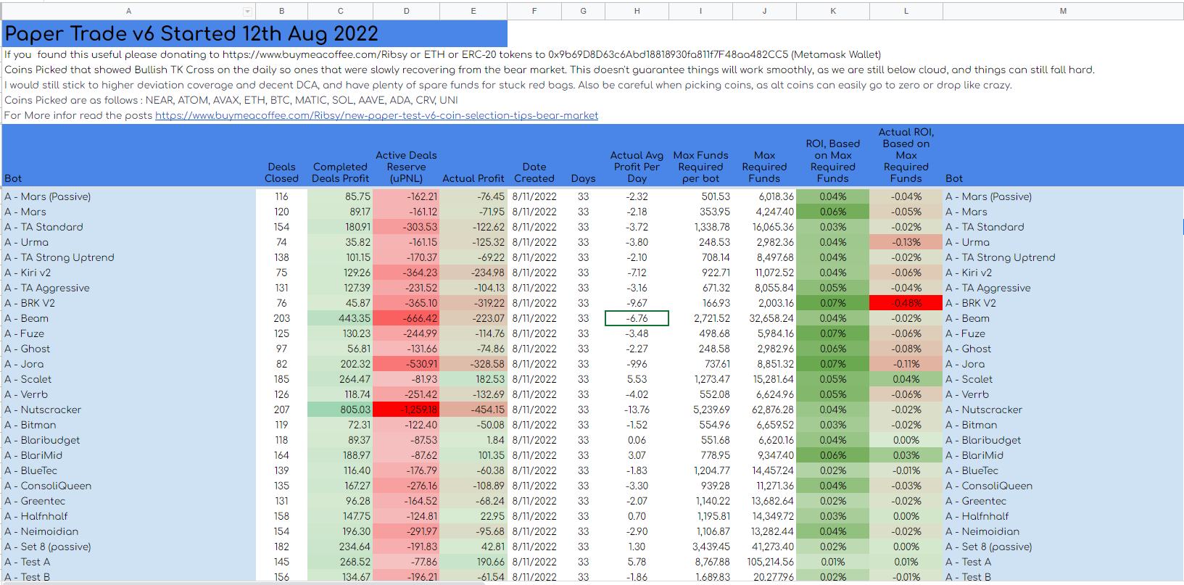Image resolution: width=1184 pixels, height=585 pixels.
Task: Select column K header
Action: (833, 11)
